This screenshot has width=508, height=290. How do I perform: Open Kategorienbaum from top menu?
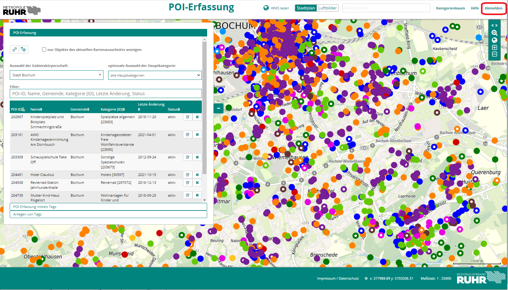tap(450, 8)
